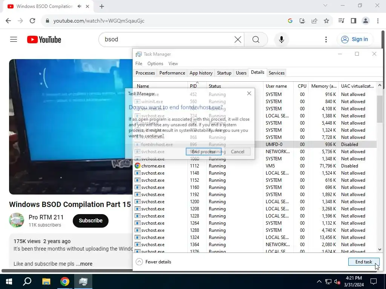Open File Explorer from the taskbar
This screenshot has width=386, height=289.
[46, 281]
